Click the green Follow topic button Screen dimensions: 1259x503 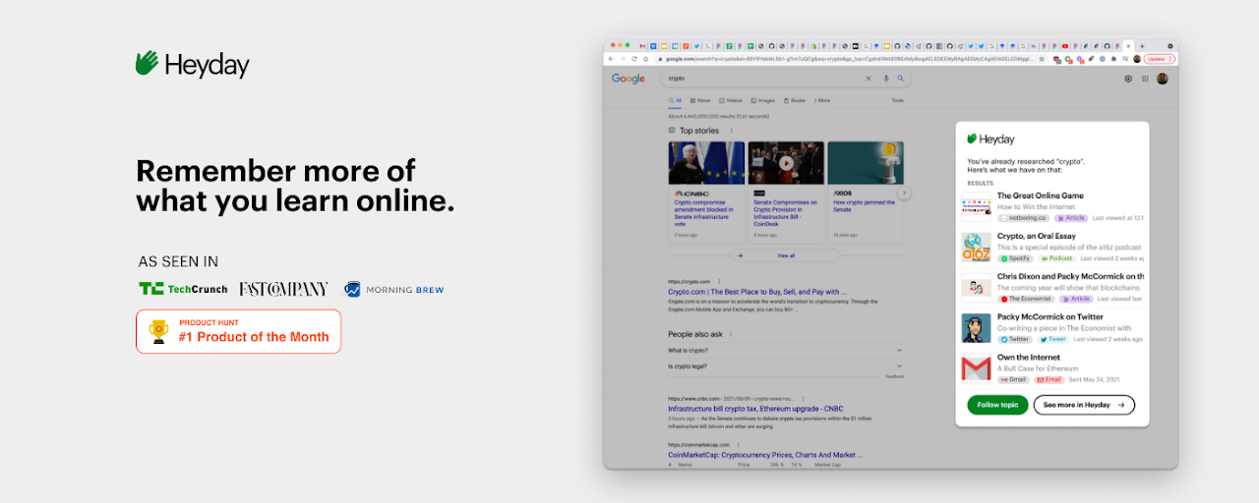997,405
